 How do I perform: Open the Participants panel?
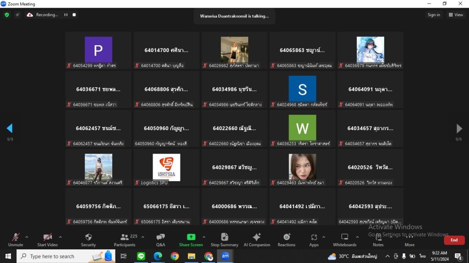[x=125, y=240]
